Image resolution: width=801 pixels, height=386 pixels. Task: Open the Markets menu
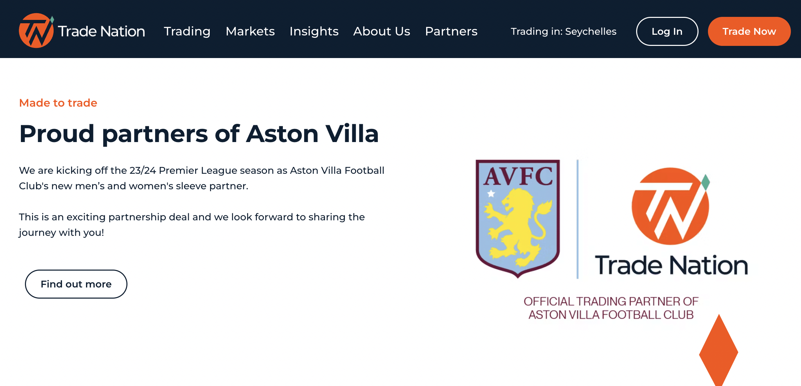click(x=250, y=31)
